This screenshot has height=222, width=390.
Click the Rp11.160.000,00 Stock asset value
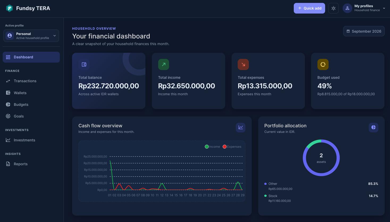279,201
